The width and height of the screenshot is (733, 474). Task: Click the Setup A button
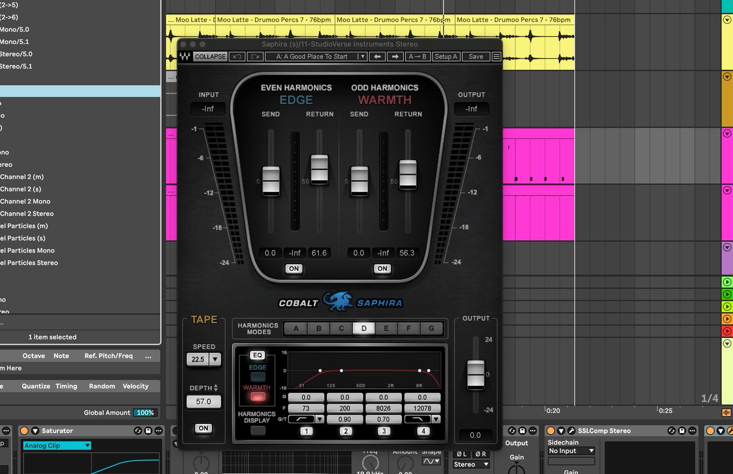446,56
